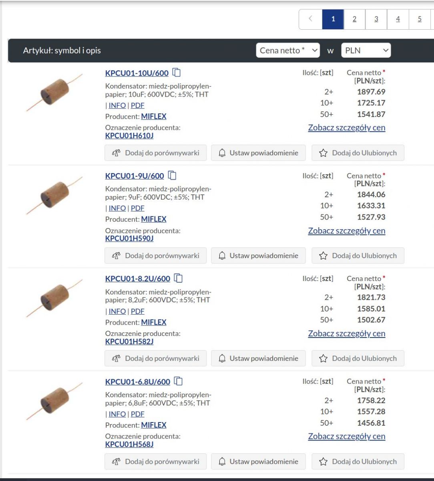Viewport: 434px width, 481px height.
Task: Copy the KPCU01-9U/600 symbol via copy icon
Action: coord(172,176)
